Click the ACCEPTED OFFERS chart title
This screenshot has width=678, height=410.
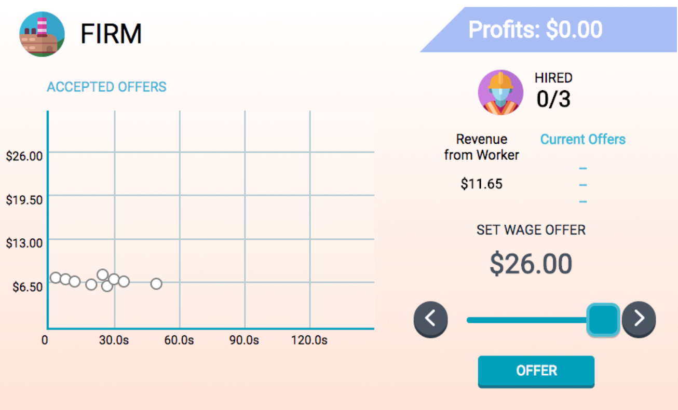(106, 87)
